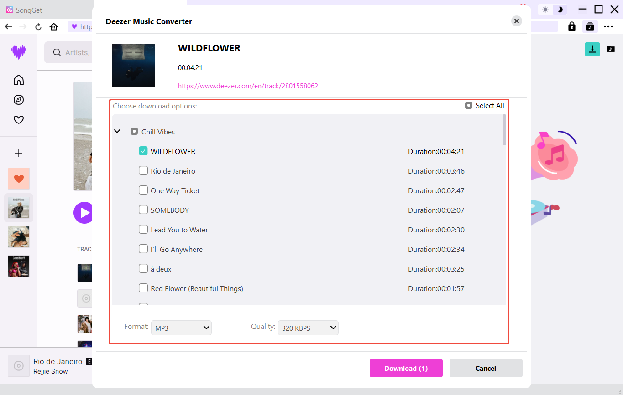Click the padlock icon in toolbar
623x395 pixels.
[x=571, y=26]
